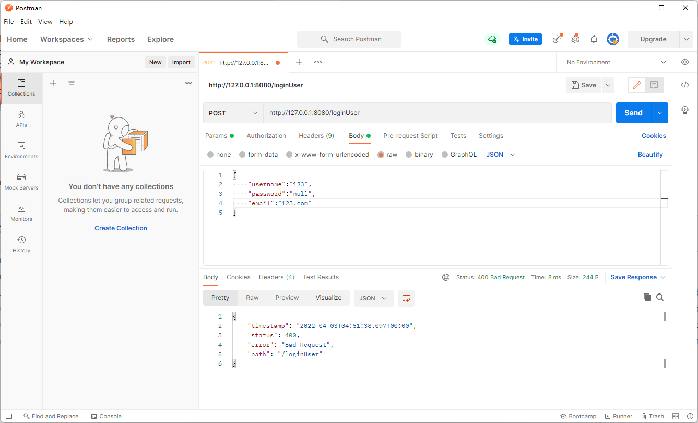Open the File menu
The image size is (698, 423).
pos(9,22)
